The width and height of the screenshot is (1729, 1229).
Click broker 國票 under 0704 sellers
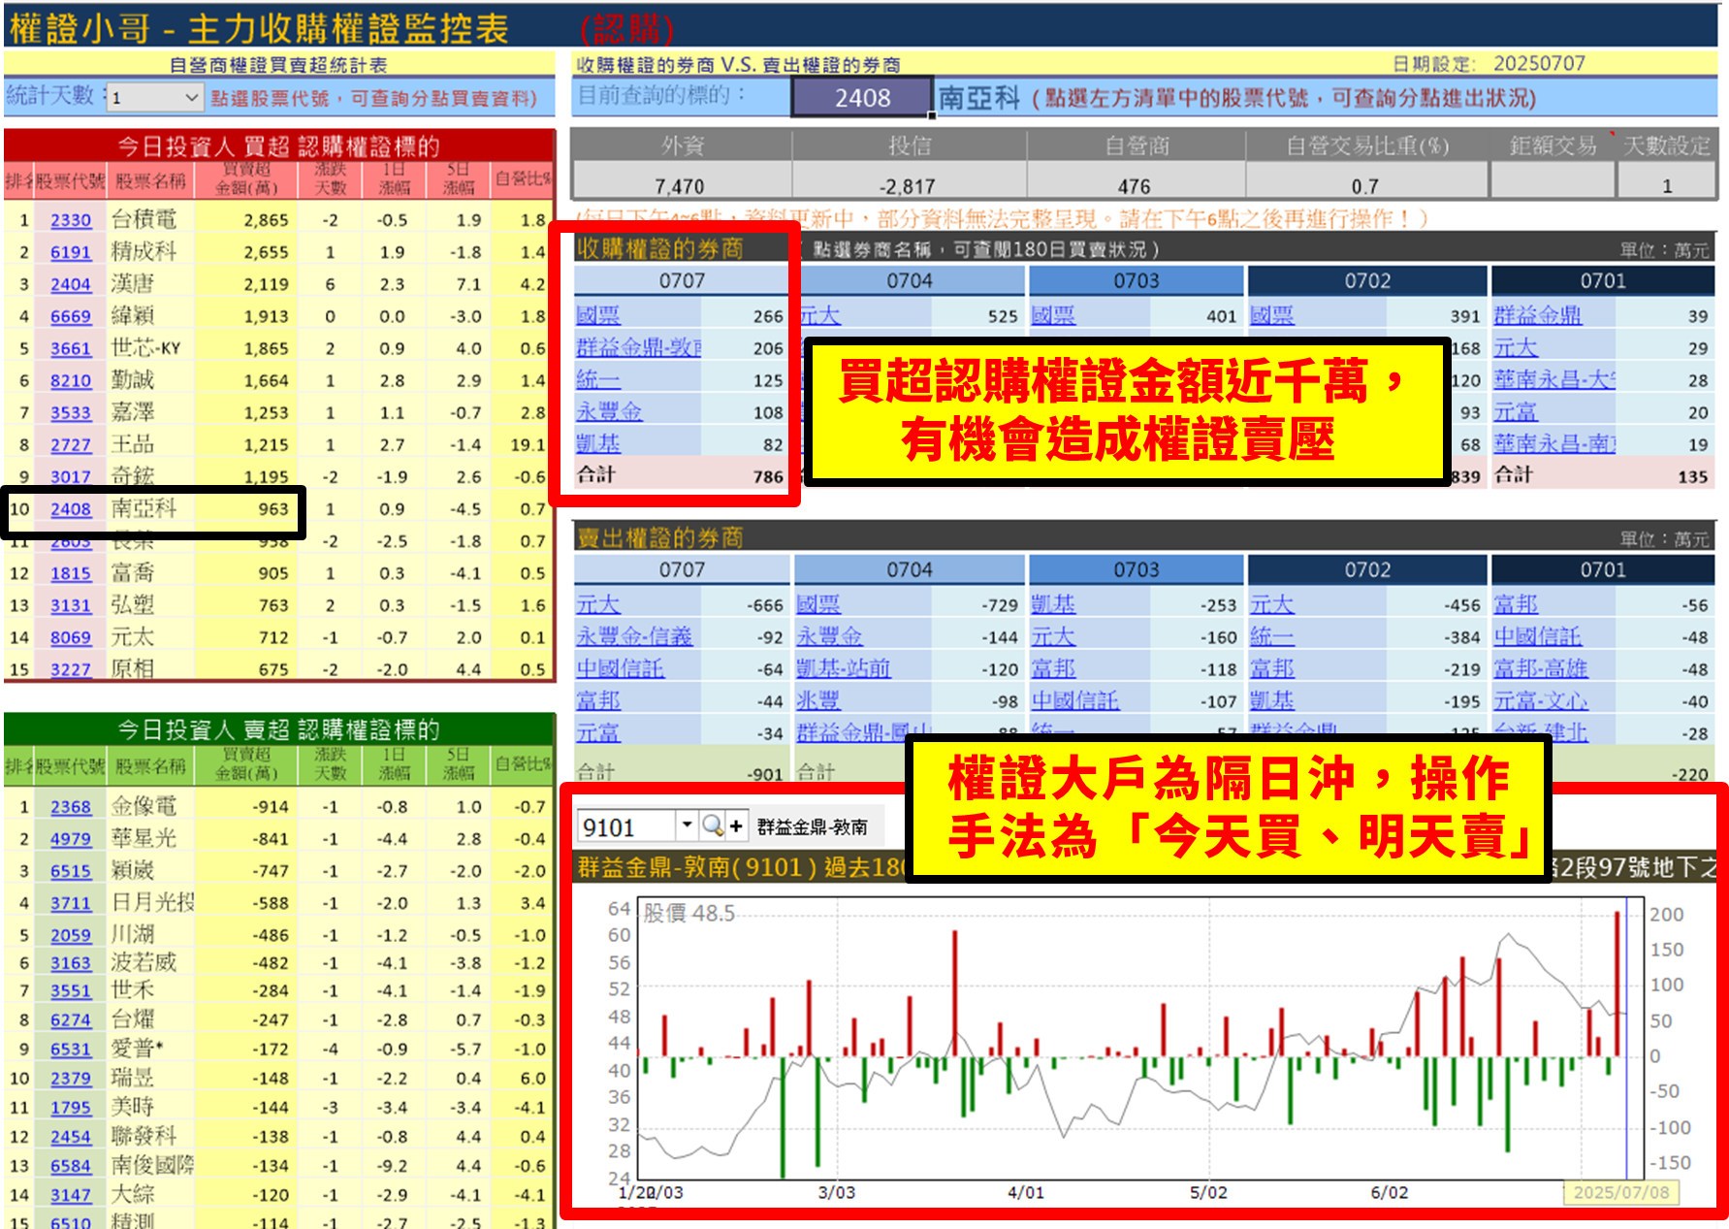coord(818,604)
